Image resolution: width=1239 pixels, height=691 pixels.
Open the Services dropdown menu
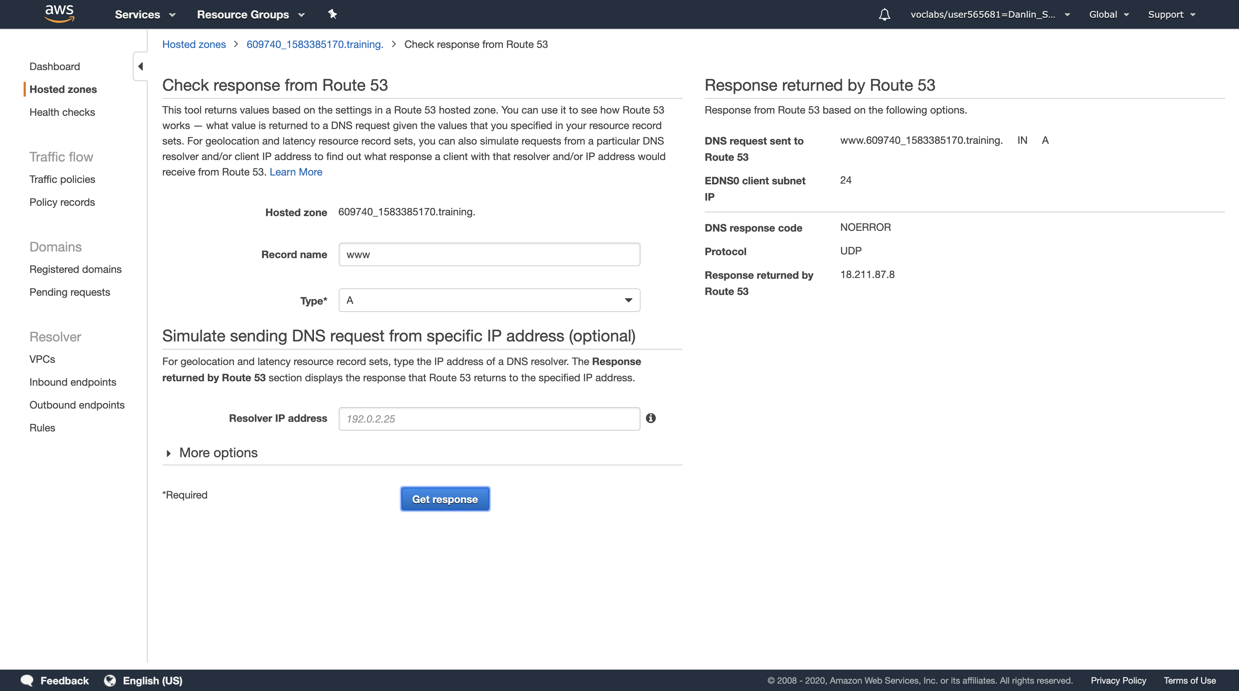click(145, 14)
